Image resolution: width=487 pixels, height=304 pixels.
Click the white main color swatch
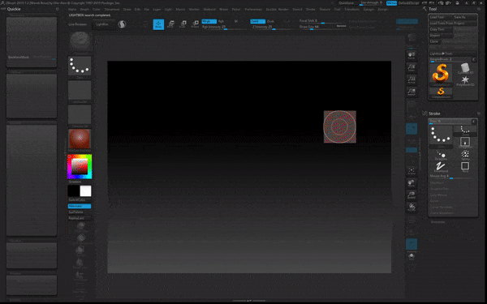86,191
